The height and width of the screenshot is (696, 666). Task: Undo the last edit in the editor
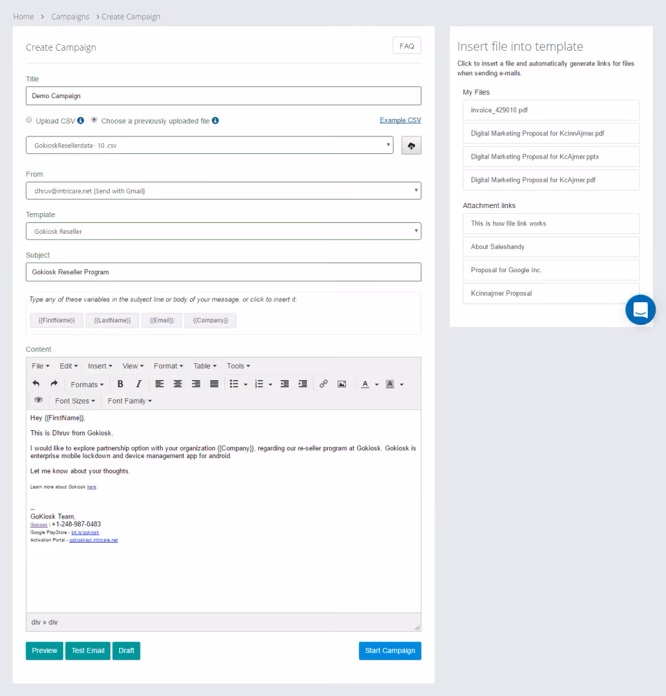click(36, 384)
